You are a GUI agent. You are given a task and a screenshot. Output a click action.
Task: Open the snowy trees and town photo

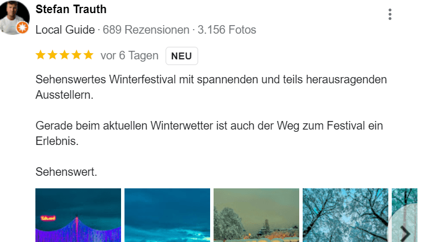tap(256, 215)
